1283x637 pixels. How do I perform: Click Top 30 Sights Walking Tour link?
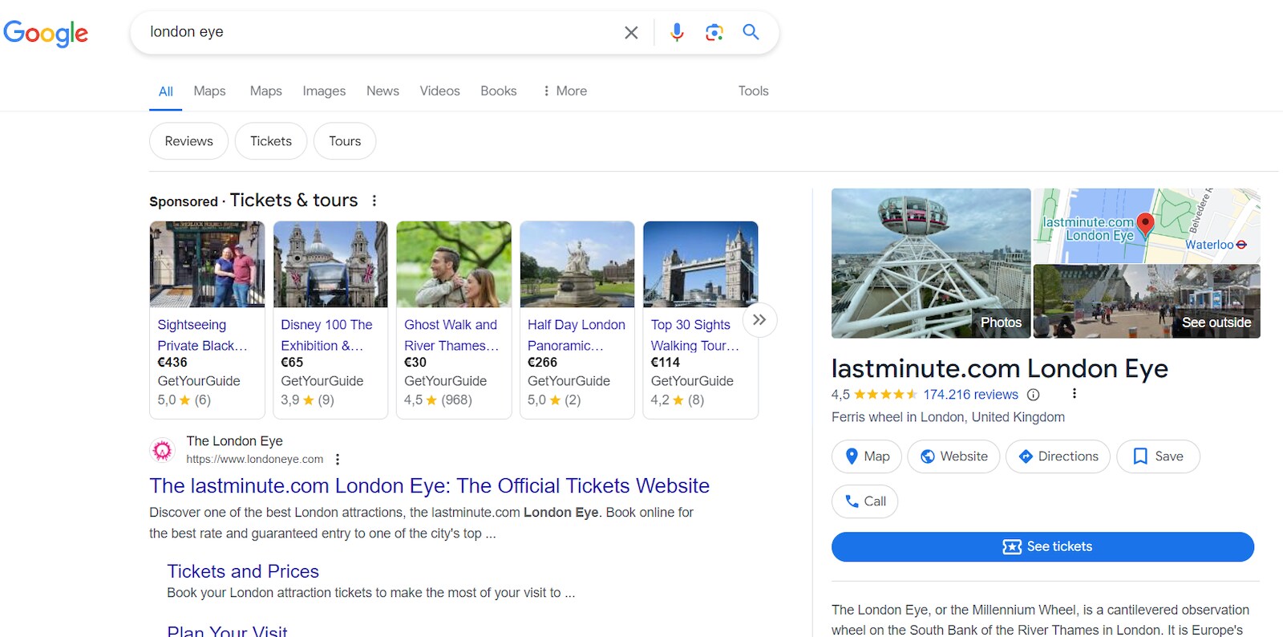(695, 335)
